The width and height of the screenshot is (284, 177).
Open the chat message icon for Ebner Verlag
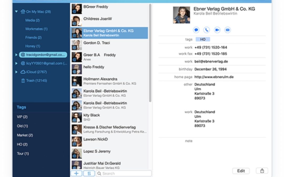pyautogui.click(x=196, y=30)
